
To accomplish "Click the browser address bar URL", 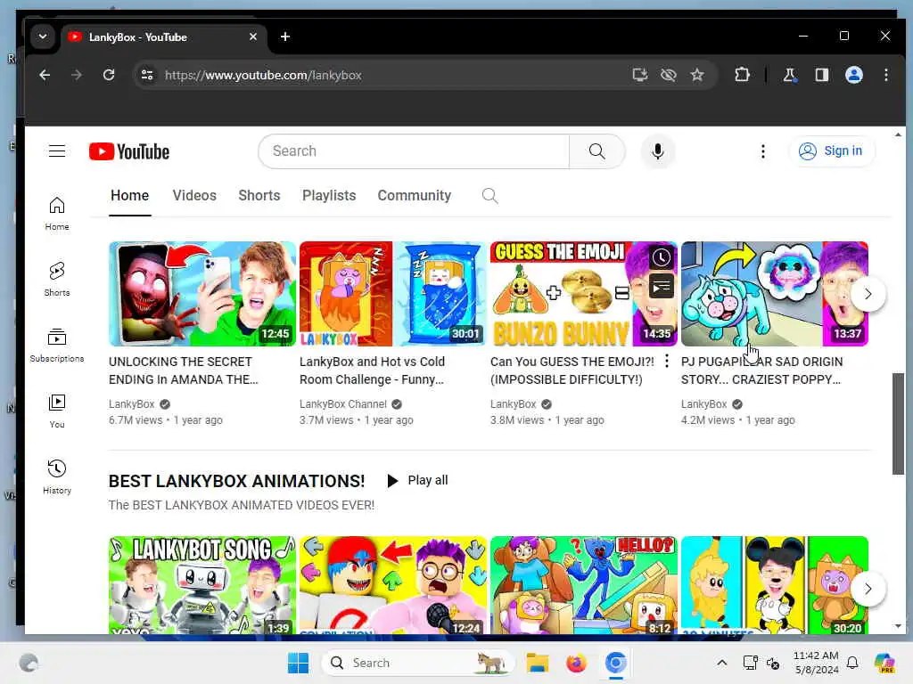I will click(x=263, y=75).
